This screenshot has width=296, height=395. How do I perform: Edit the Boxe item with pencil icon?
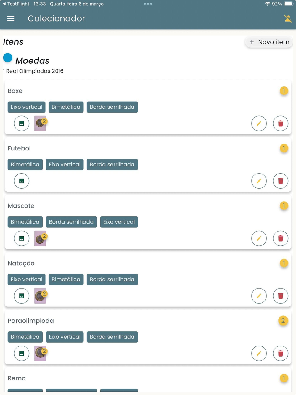pos(259,123)
